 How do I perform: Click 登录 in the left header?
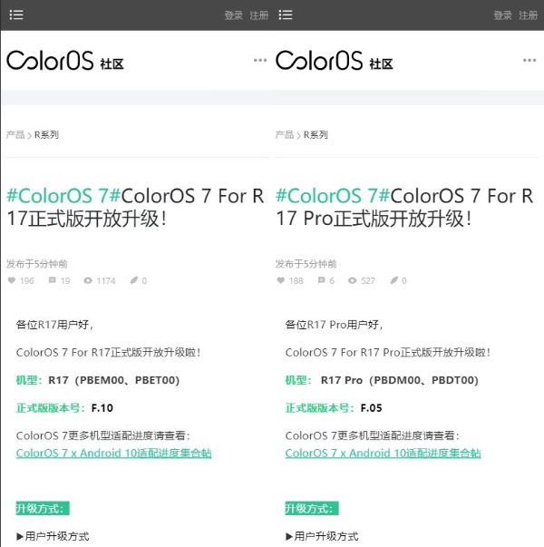click(233, 15)
